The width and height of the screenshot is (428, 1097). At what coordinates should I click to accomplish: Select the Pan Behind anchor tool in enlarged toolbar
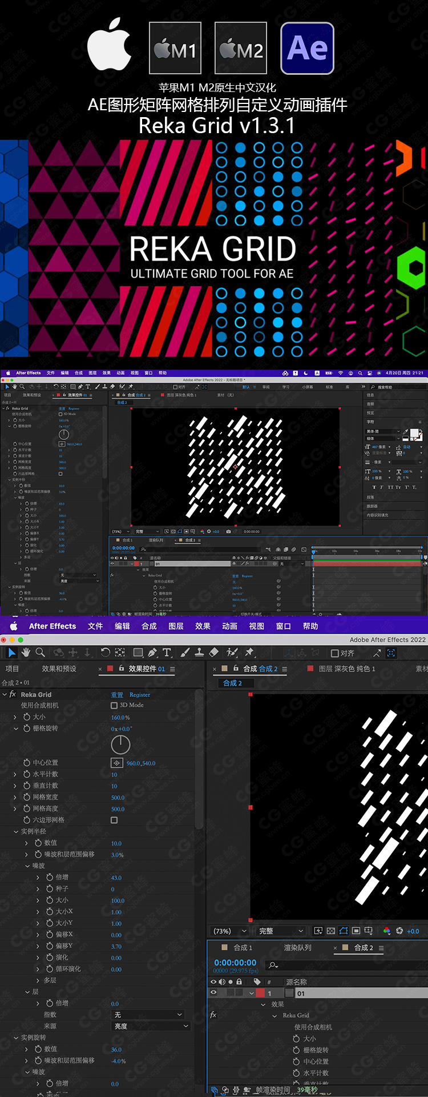pos(120,652)
